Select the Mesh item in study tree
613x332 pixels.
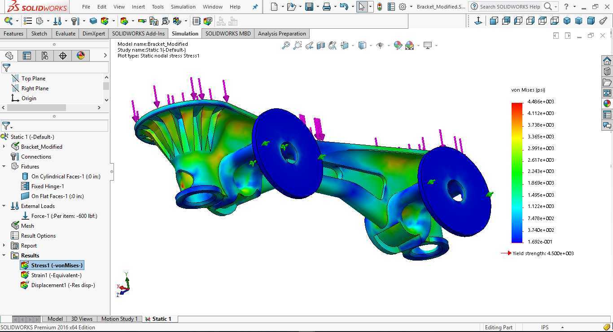(x=22, y=226)
